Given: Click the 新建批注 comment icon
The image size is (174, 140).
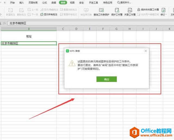Looking at the screenshot, I should pyautogui.click(x=10, y=10).
